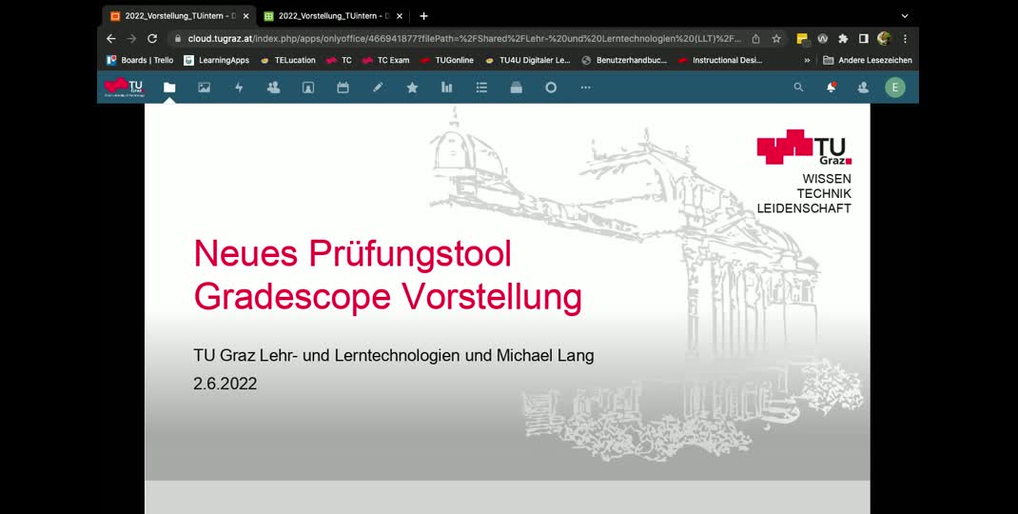Open 'TC Exam' bookmark

point(385,60)
